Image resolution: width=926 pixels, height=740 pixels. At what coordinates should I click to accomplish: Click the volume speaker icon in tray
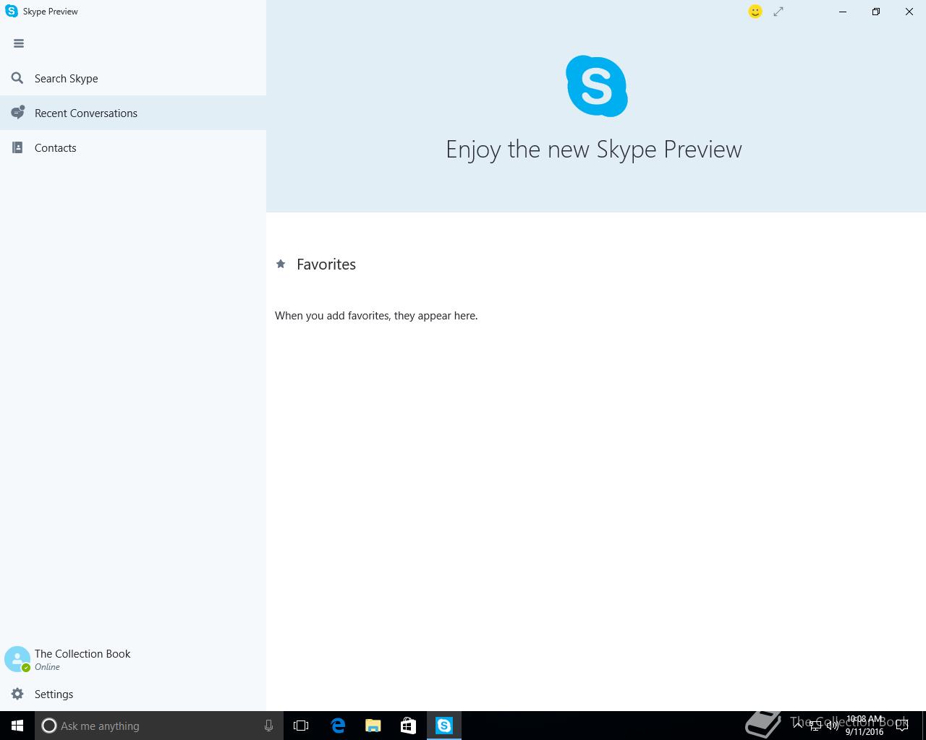(833, 726)
